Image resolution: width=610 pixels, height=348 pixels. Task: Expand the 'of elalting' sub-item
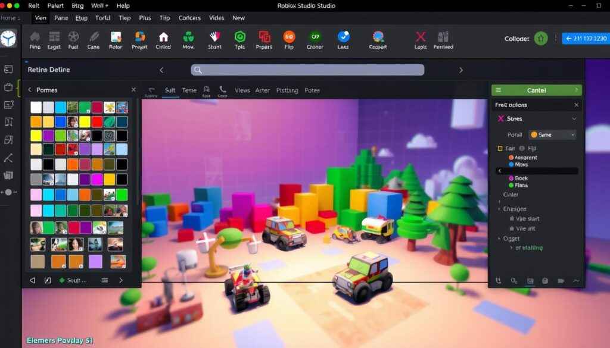point(511,248)
